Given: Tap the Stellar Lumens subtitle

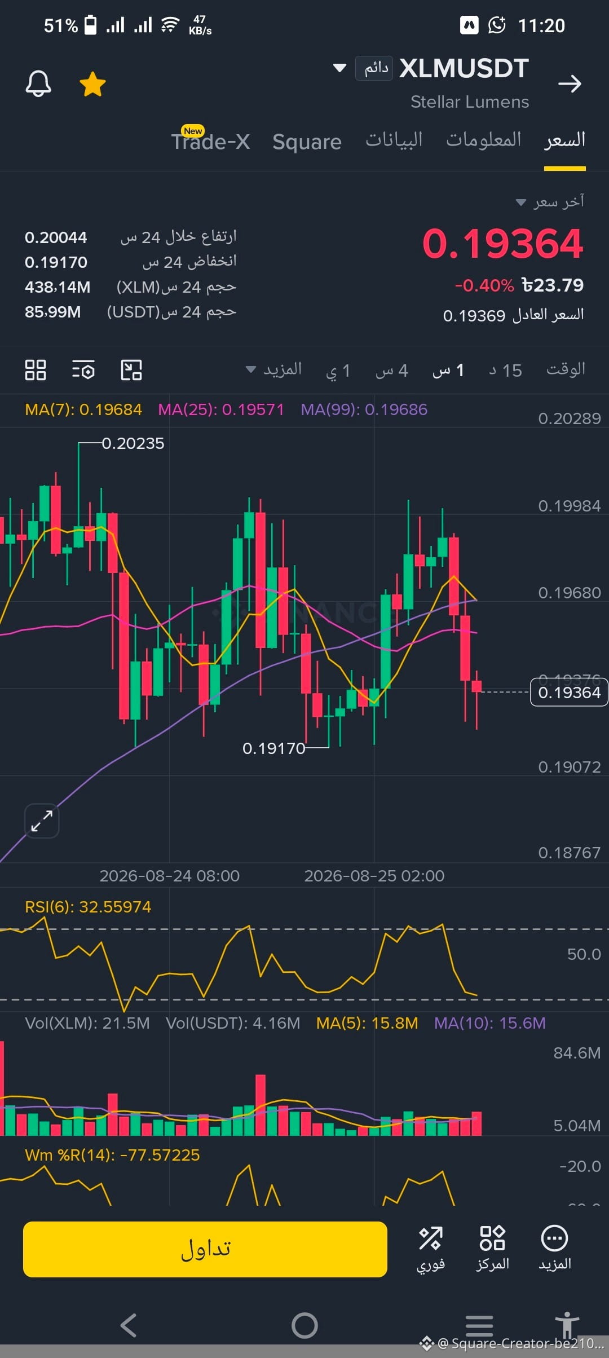Looking at the screenshot, I should point(470,102).
